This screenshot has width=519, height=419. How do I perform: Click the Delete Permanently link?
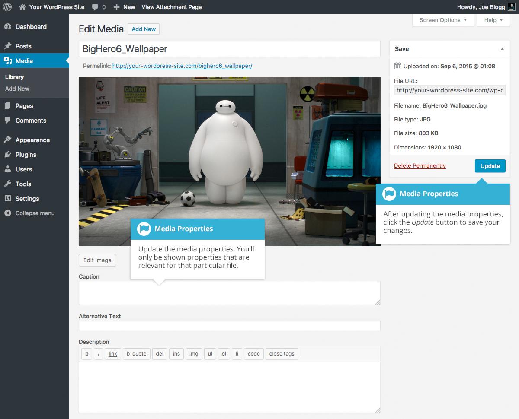pyautogui.click(x=420, y=166)
